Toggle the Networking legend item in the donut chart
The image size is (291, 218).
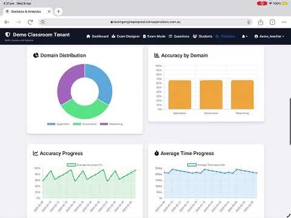pyautogui.click(x=111, y=124)
